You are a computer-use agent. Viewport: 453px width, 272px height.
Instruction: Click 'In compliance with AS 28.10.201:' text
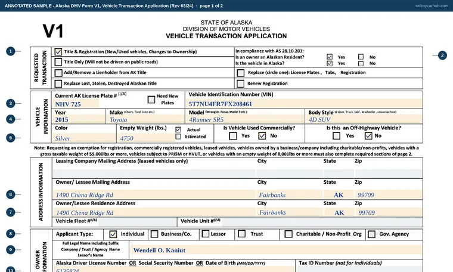(x=269, y=51)
